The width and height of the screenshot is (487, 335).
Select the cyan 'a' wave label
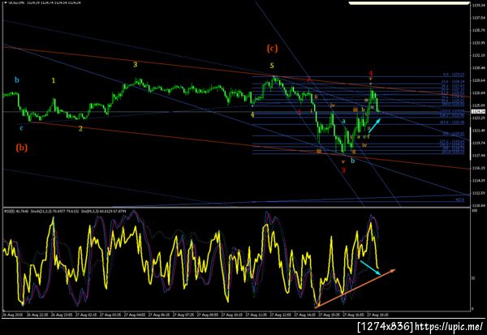click(x=343, y=122)
